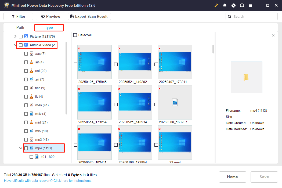Check the Select All checkbox

pyautogui.click(x=75, y=35)
